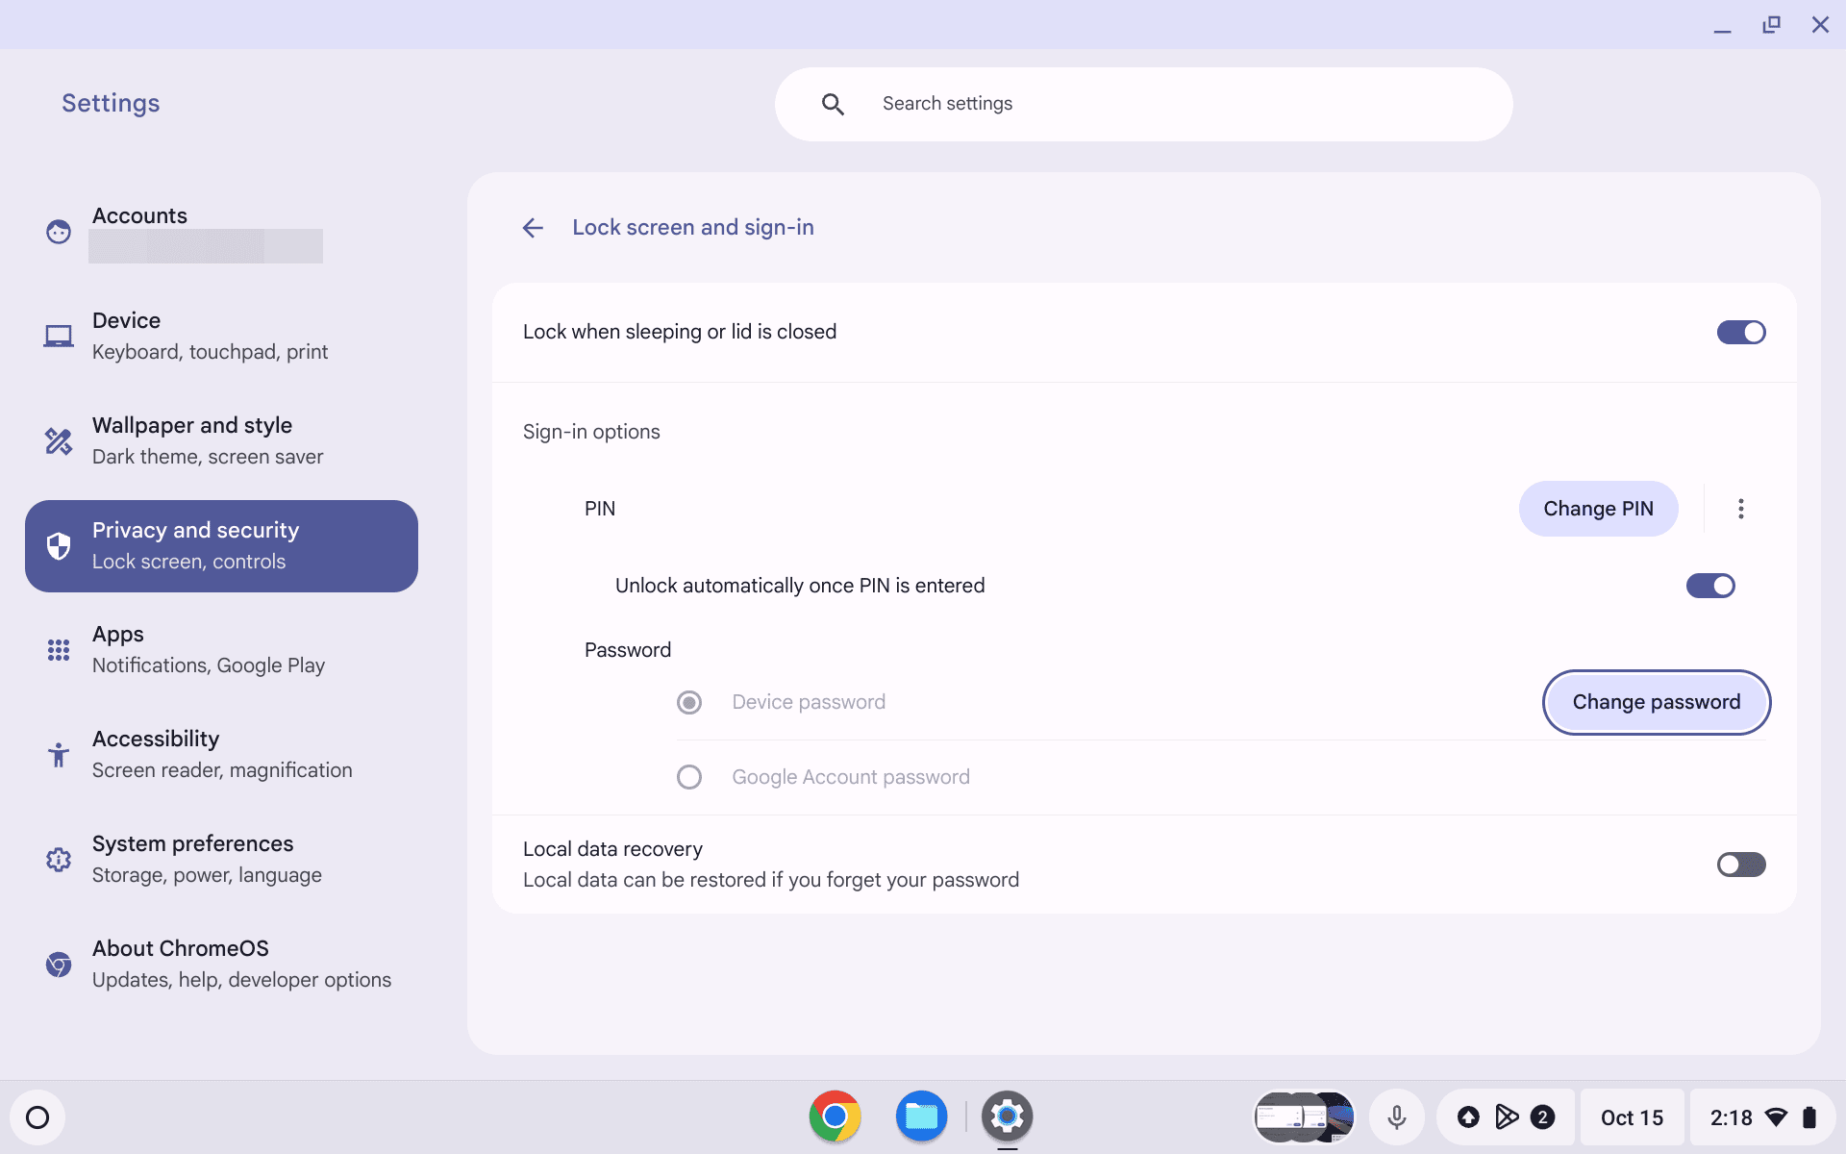The image size is (1846, 1154).
Task: Click Change PIN button
Action: (x=1598, y=508)
